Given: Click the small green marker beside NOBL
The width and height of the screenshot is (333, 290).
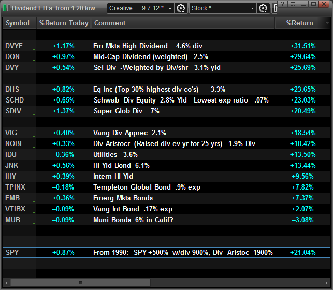Looking at the screenshot, I should (33, 147).
